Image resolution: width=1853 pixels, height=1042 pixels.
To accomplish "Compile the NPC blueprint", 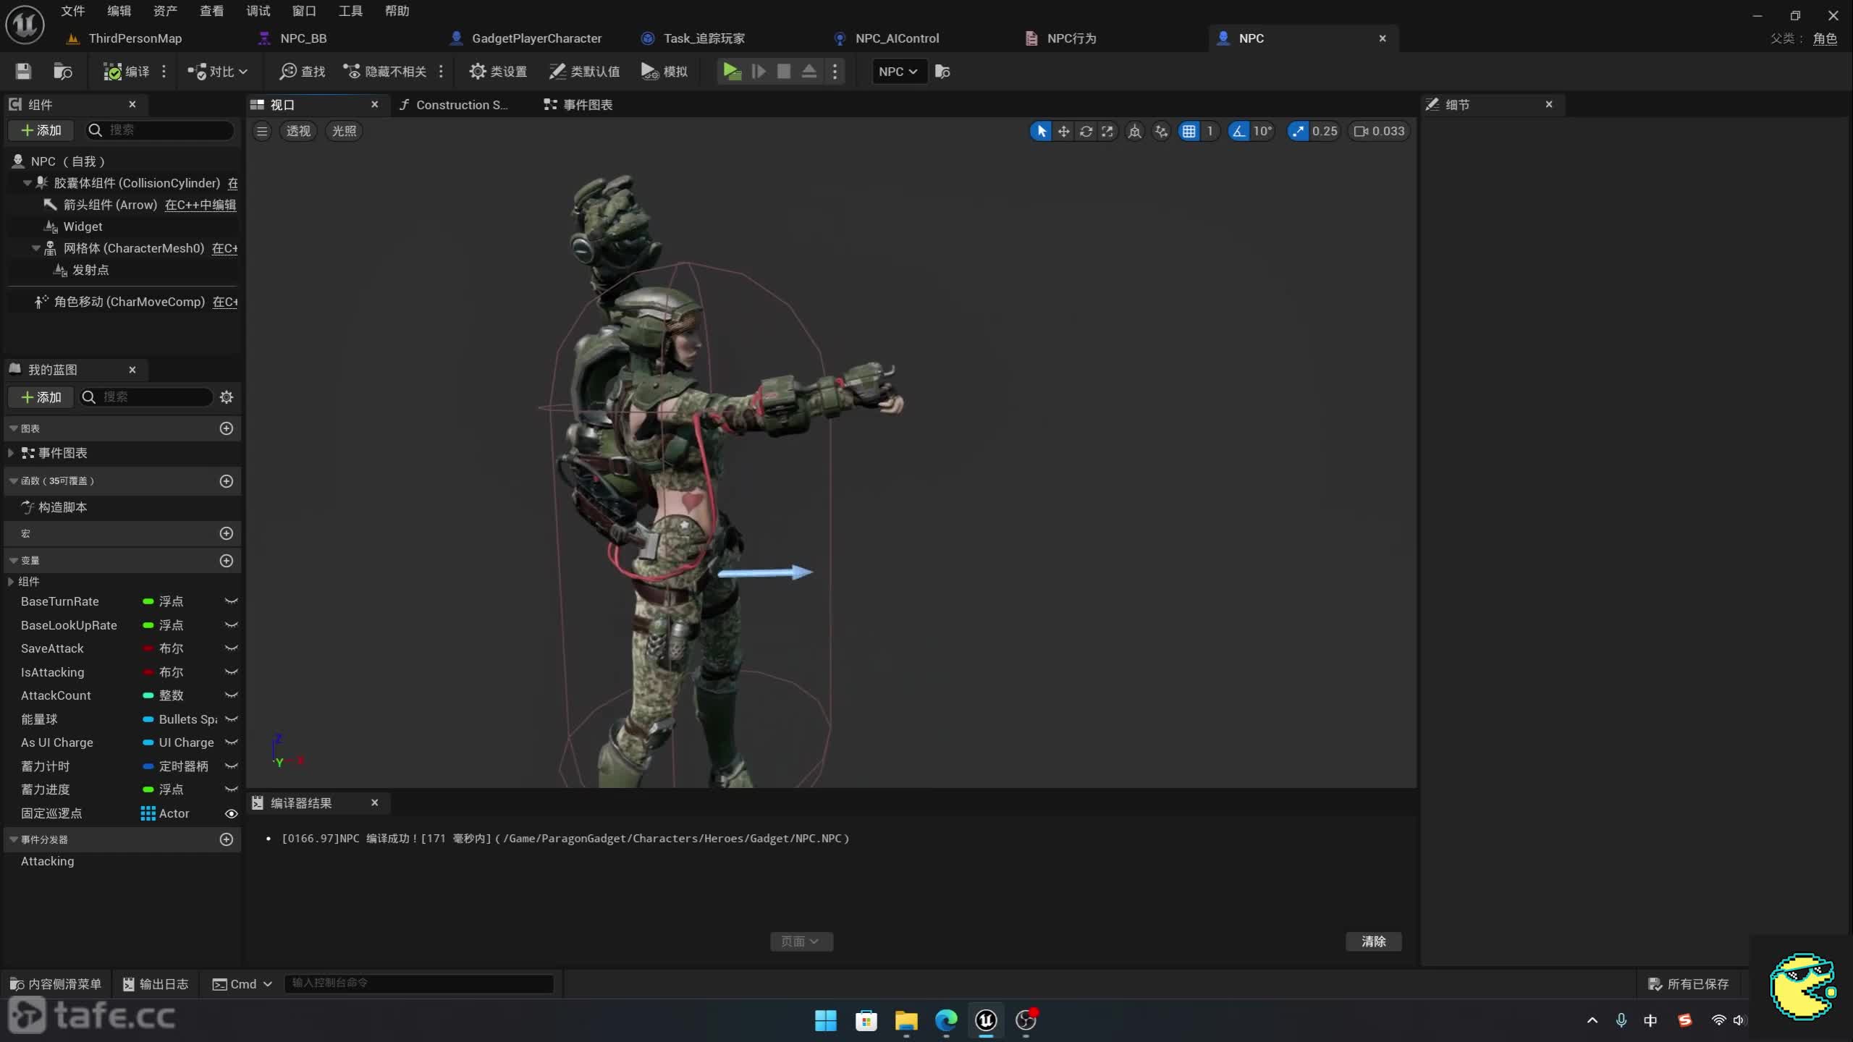I will (127, 71).
